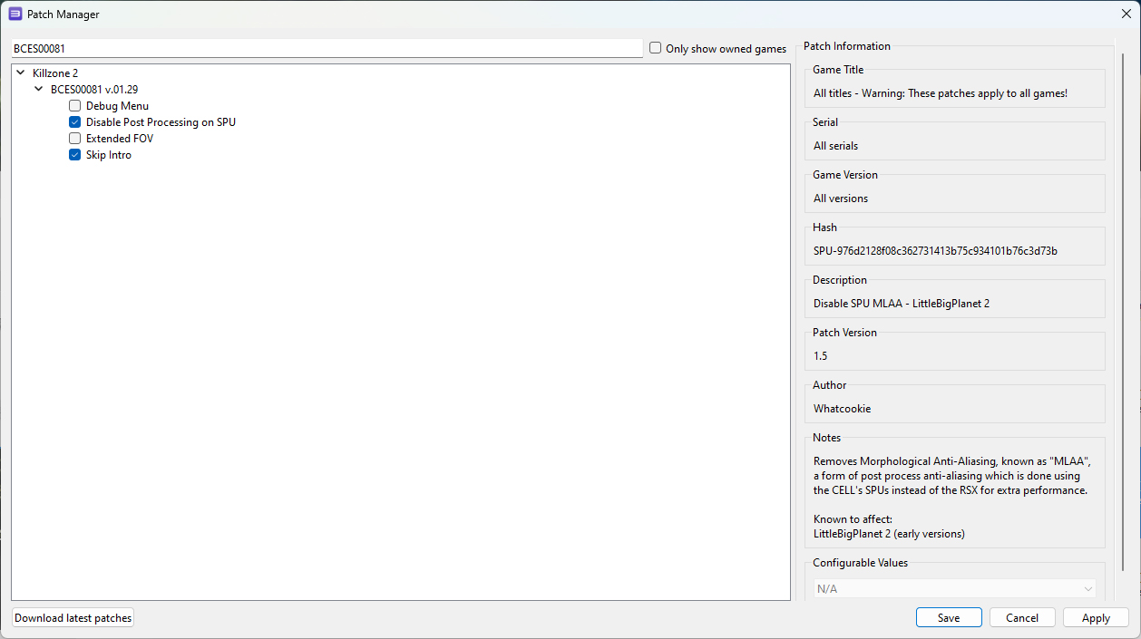Click description text Disable SPU MLAA

(x=902, y=304)
